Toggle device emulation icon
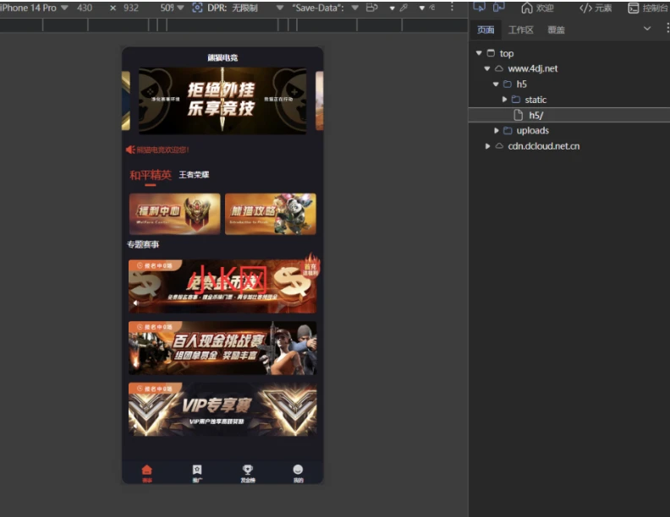Screen dimensions: 670x517 pos(498,8)
